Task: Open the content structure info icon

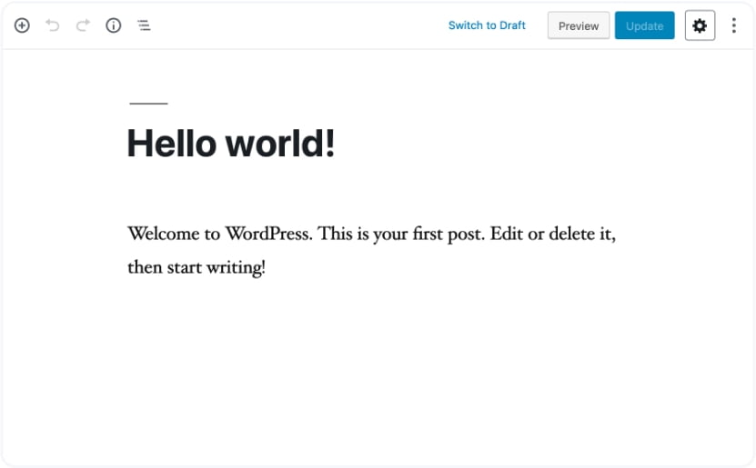Action: 113,25
